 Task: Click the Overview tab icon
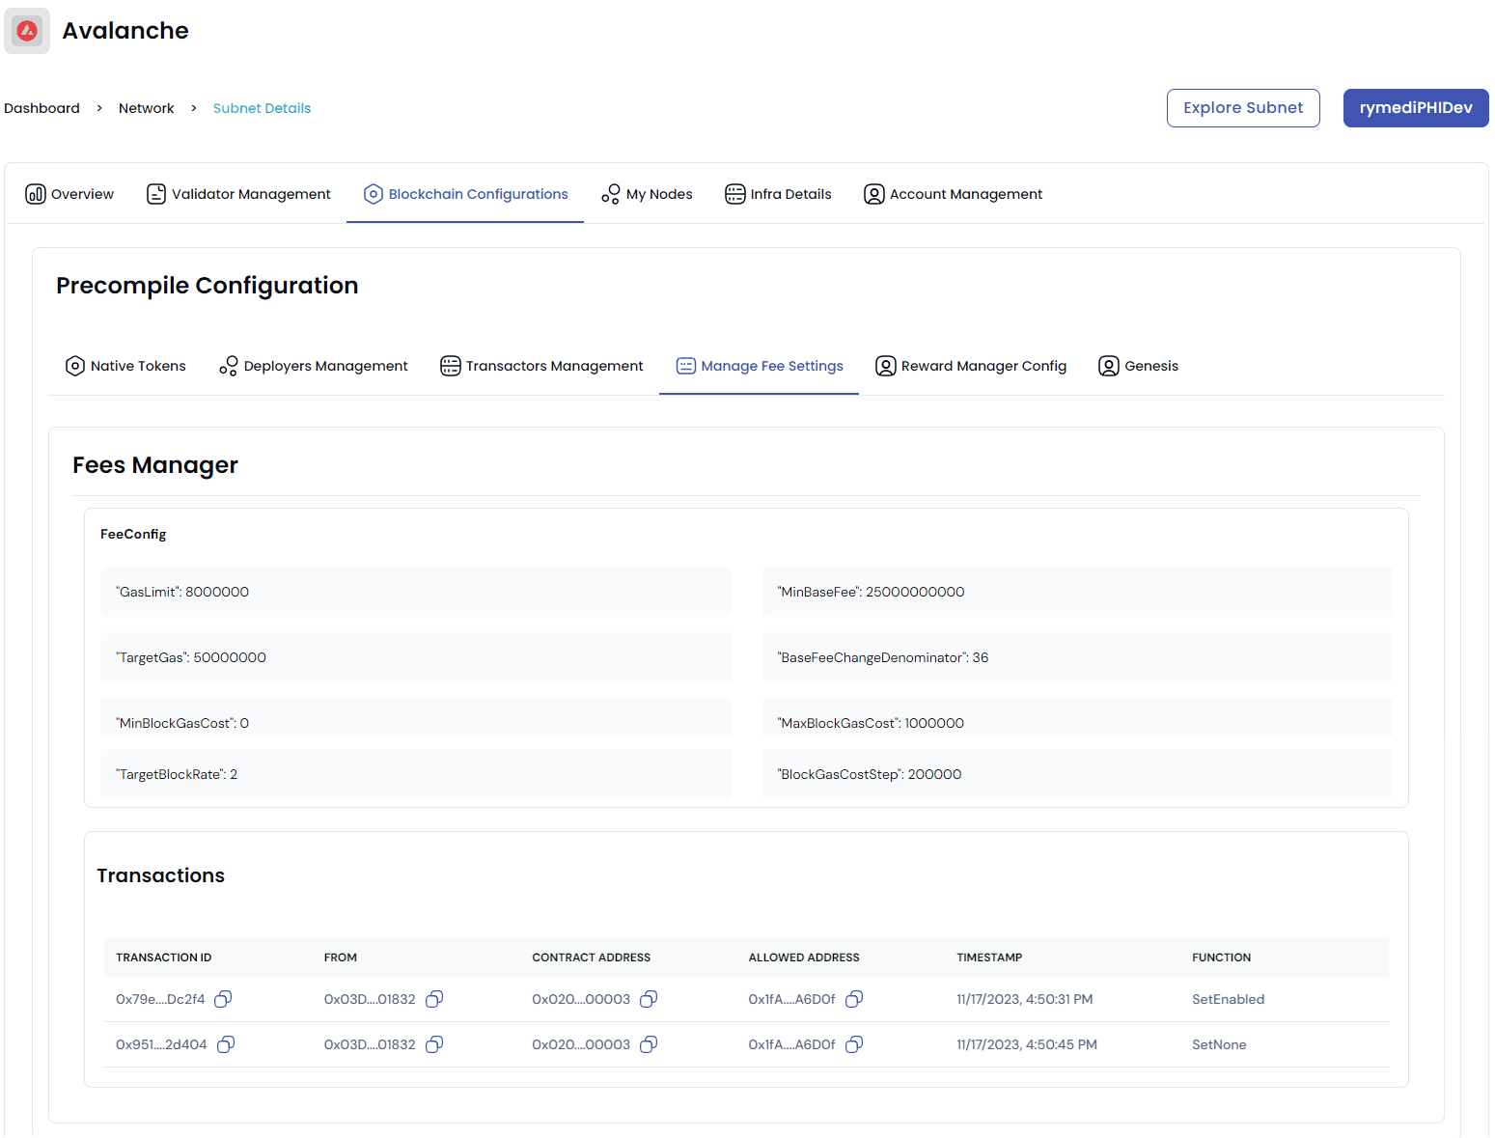click(36, 194)
